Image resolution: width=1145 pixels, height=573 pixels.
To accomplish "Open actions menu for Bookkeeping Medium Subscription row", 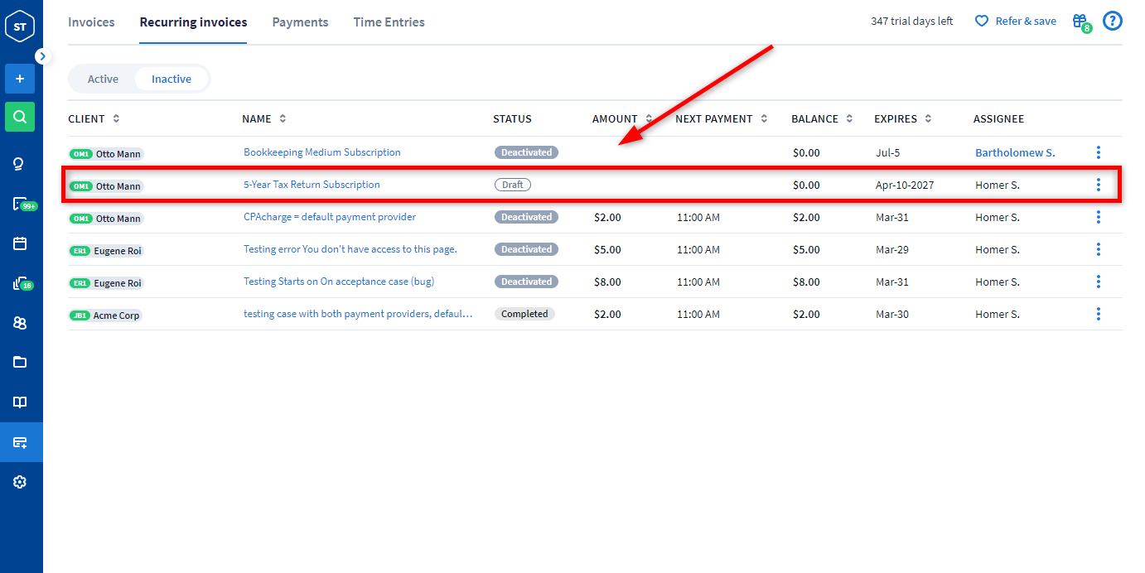I will (1099, 152).
